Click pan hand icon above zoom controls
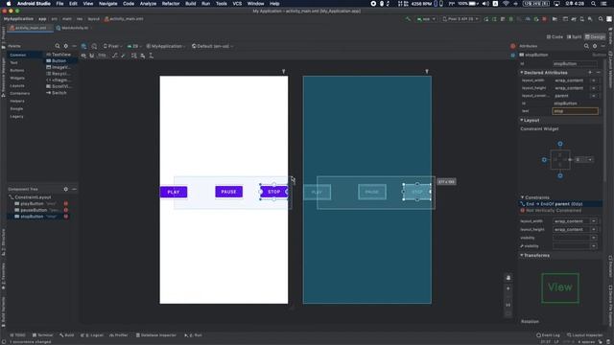Image resolution: width=614 pixels, height=345 pixels. point(508,278)
